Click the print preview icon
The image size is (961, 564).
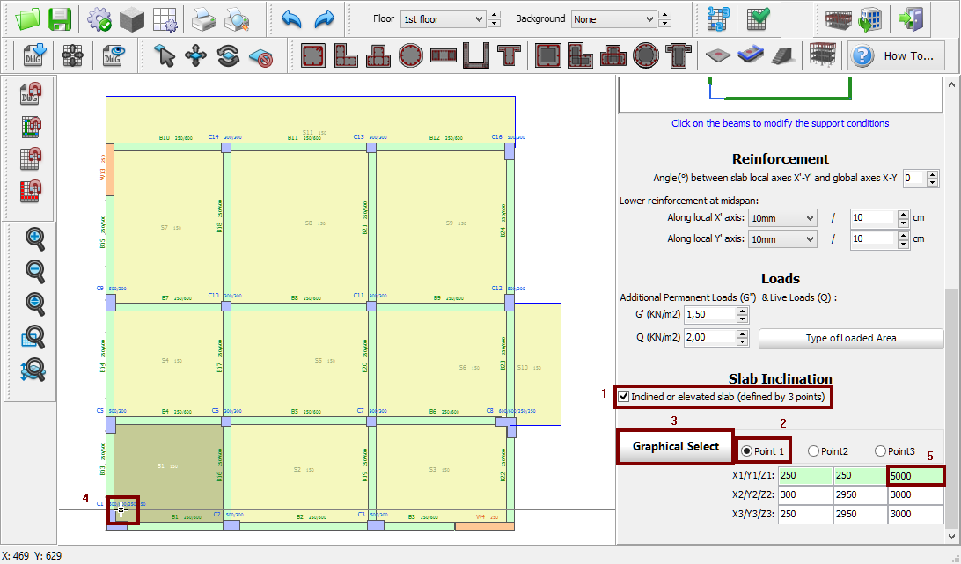(236, 18)
